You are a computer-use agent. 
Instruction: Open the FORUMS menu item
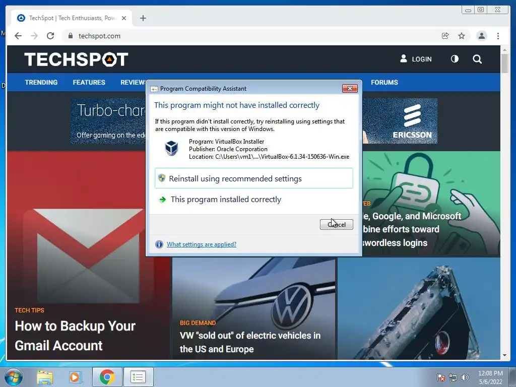click(384, 82)
